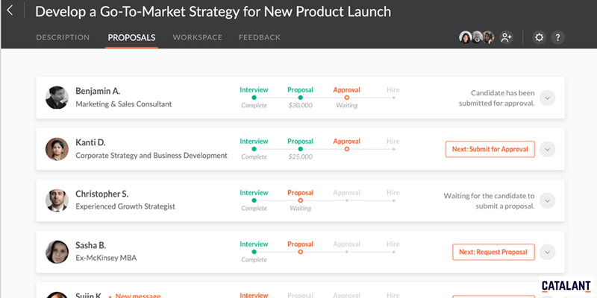Expand Benjamin A.'s proposal row chevron
The height and width of the screenshot is (298, 597).
pos(548,98)
